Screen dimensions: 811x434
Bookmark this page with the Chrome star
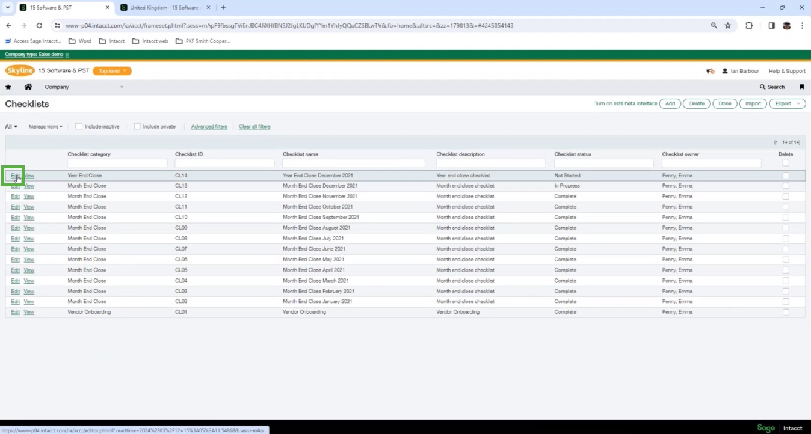(x=727, y=26)
